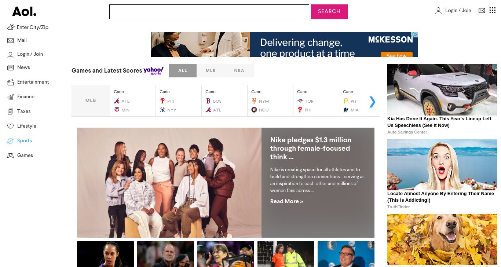Click the Login / Join header link
This screenshot has height=267, width=501.
pos(458,11)
